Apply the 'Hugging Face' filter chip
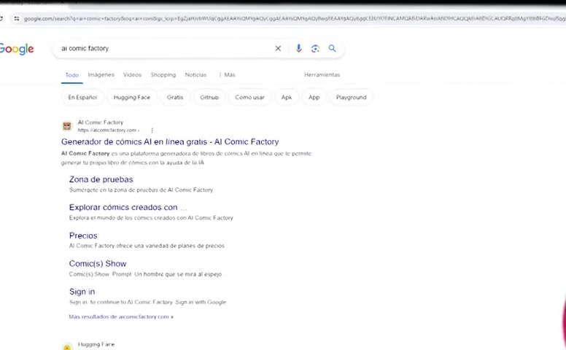The image size is (566, 350). tap(132, 98)
